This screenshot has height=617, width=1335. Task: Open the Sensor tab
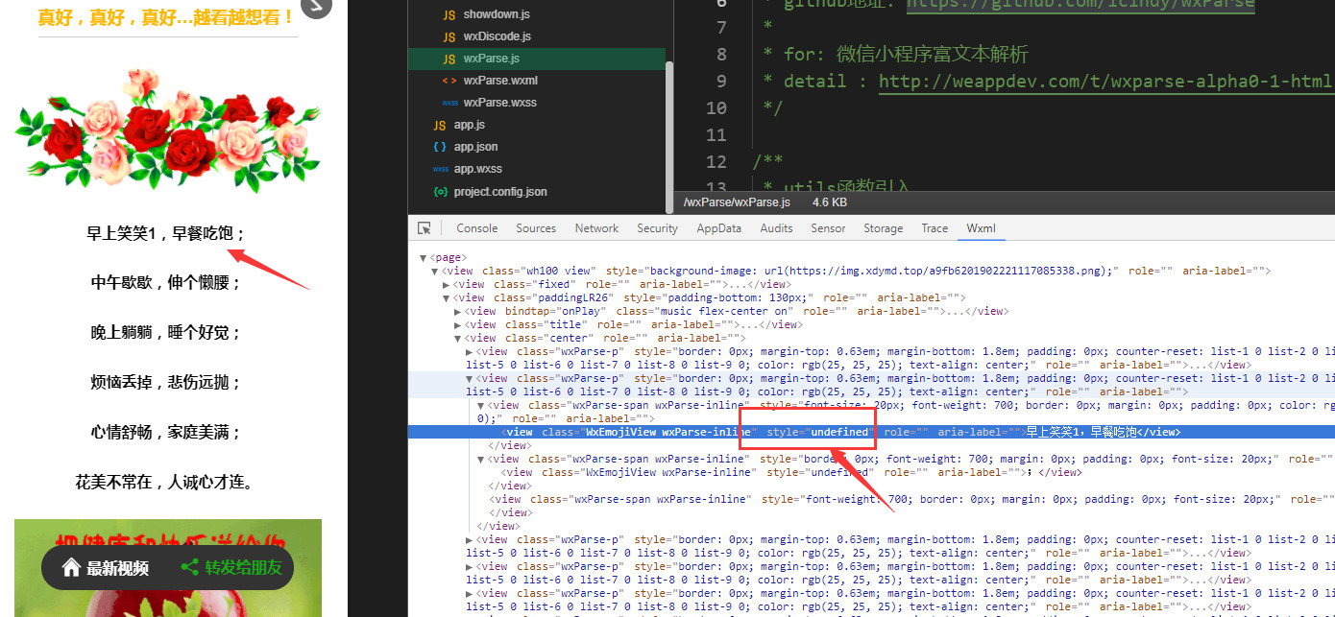[828, 228]
